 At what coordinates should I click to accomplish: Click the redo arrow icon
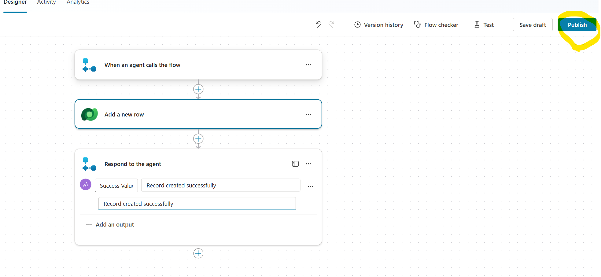click(331, 24)
